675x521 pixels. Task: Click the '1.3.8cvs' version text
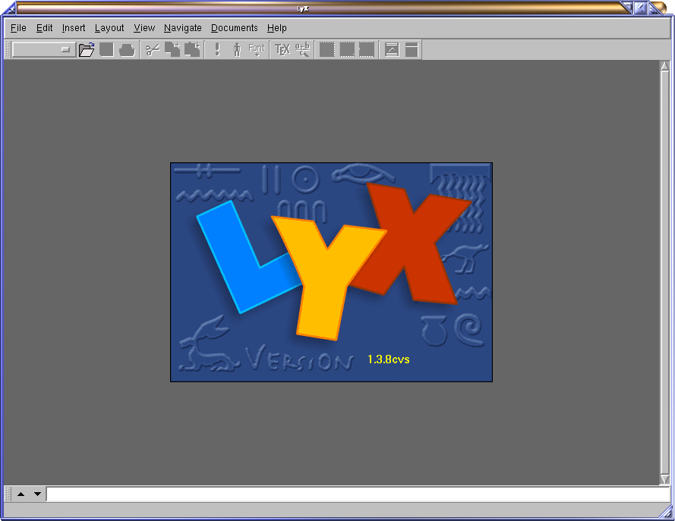388,359
